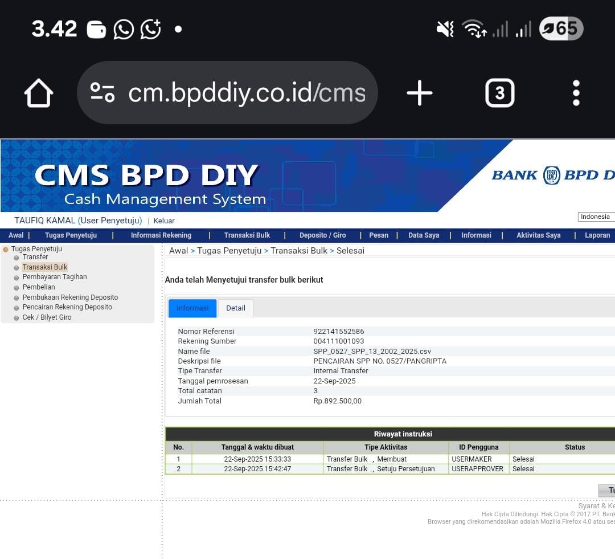
Task: Click source account 004111001093
Action: (339, 341)
